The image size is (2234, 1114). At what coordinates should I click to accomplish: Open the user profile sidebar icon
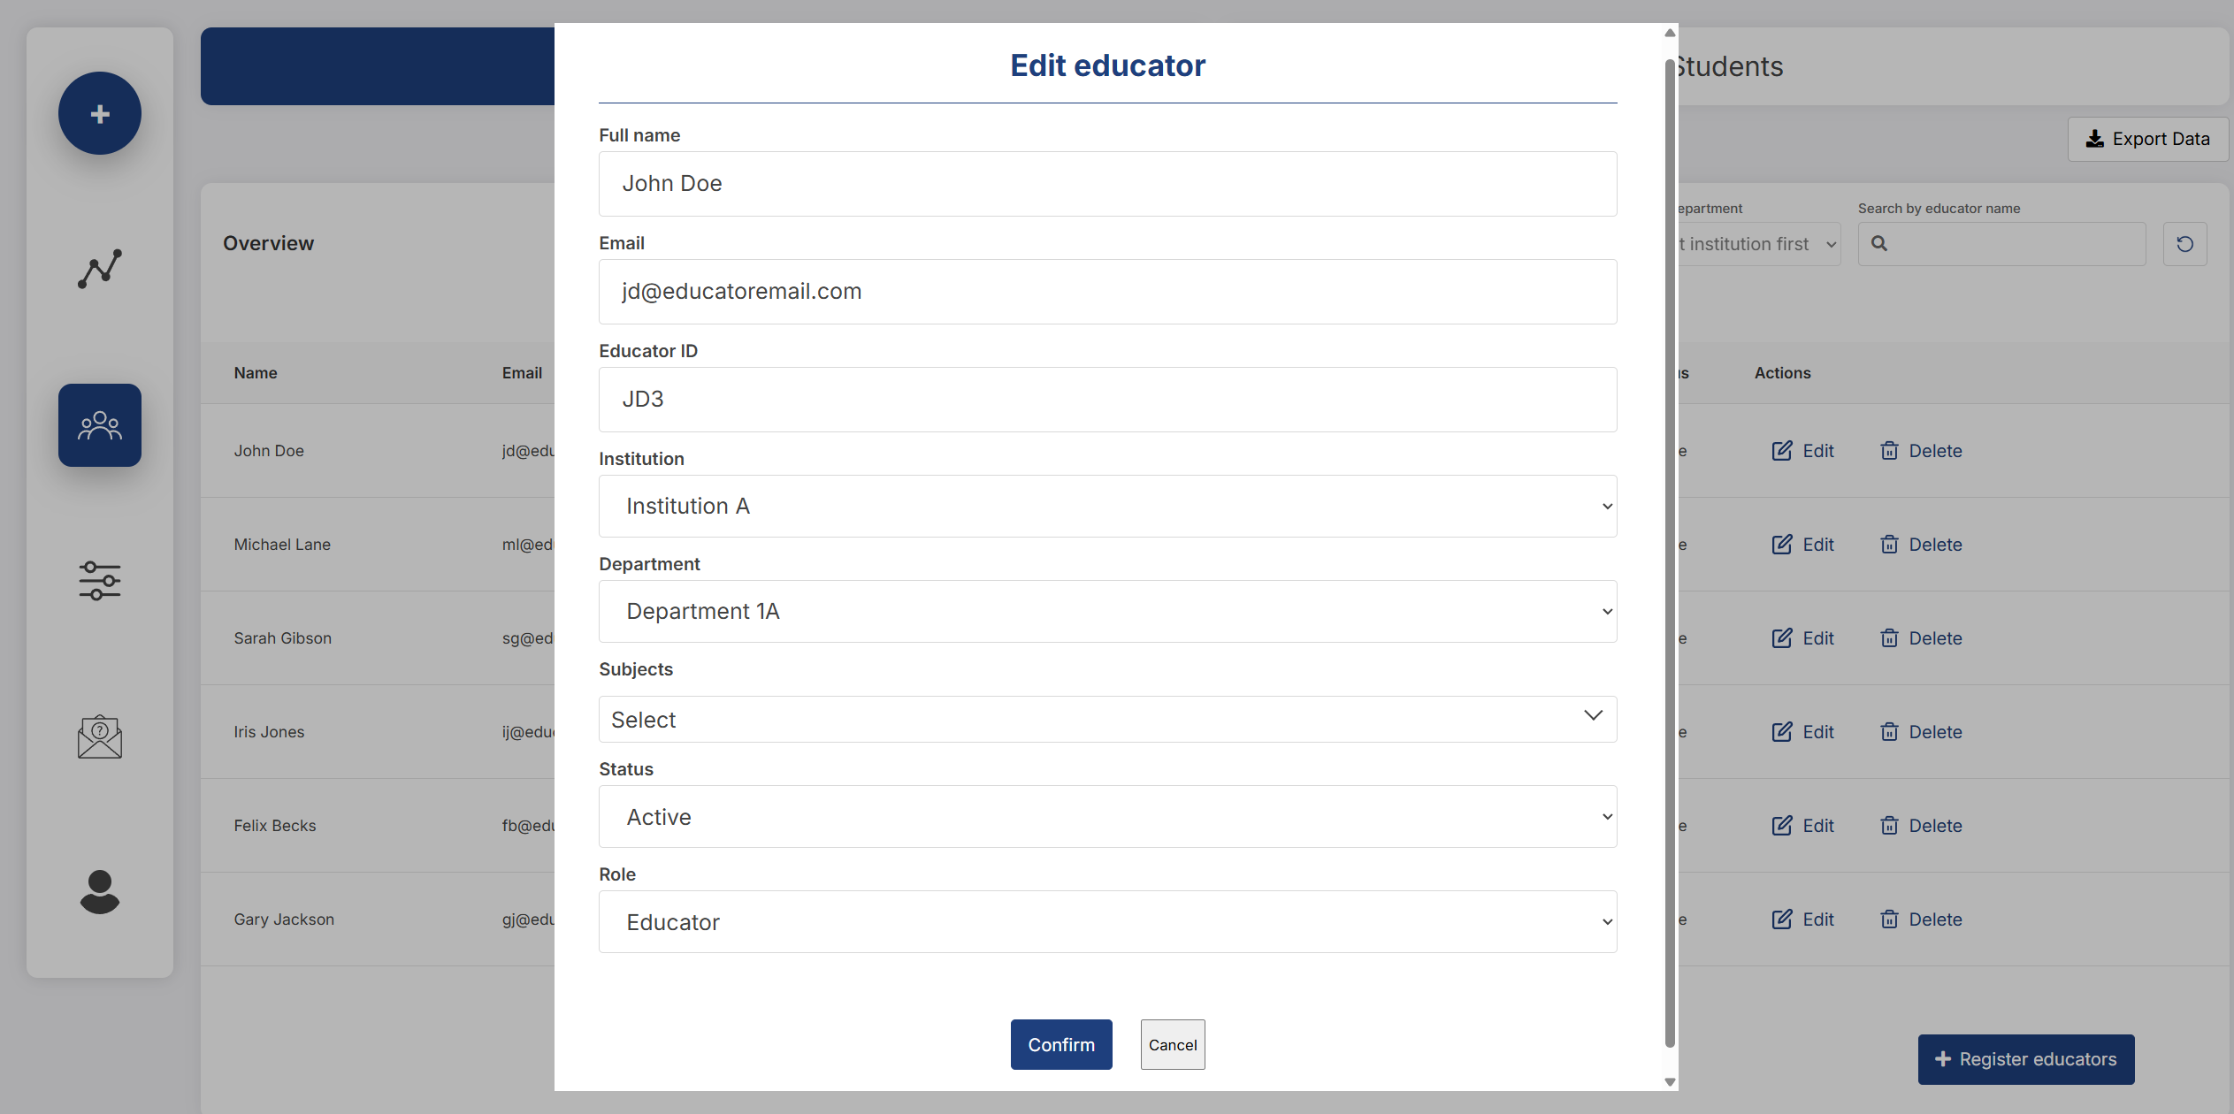pyautogui.click(x=100, y=892)
